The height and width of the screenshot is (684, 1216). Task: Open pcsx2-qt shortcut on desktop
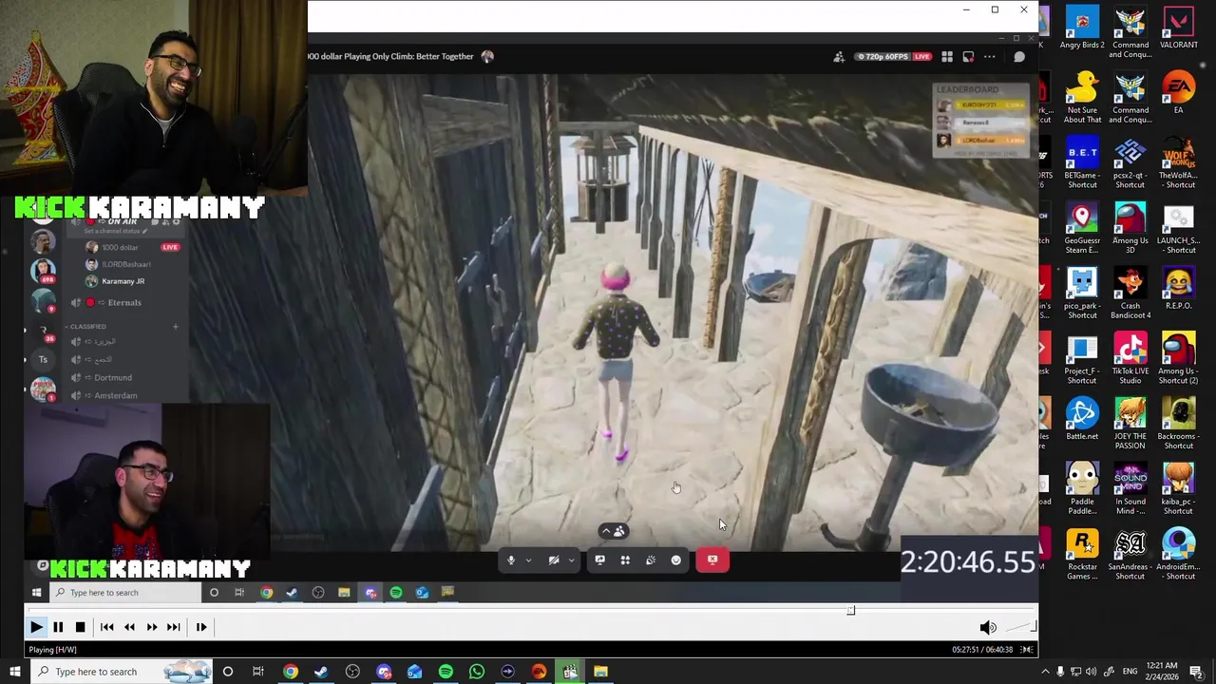click(x=1130, y=163)
